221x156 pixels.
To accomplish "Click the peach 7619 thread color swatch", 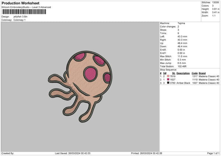I will (x=168, y=76).
